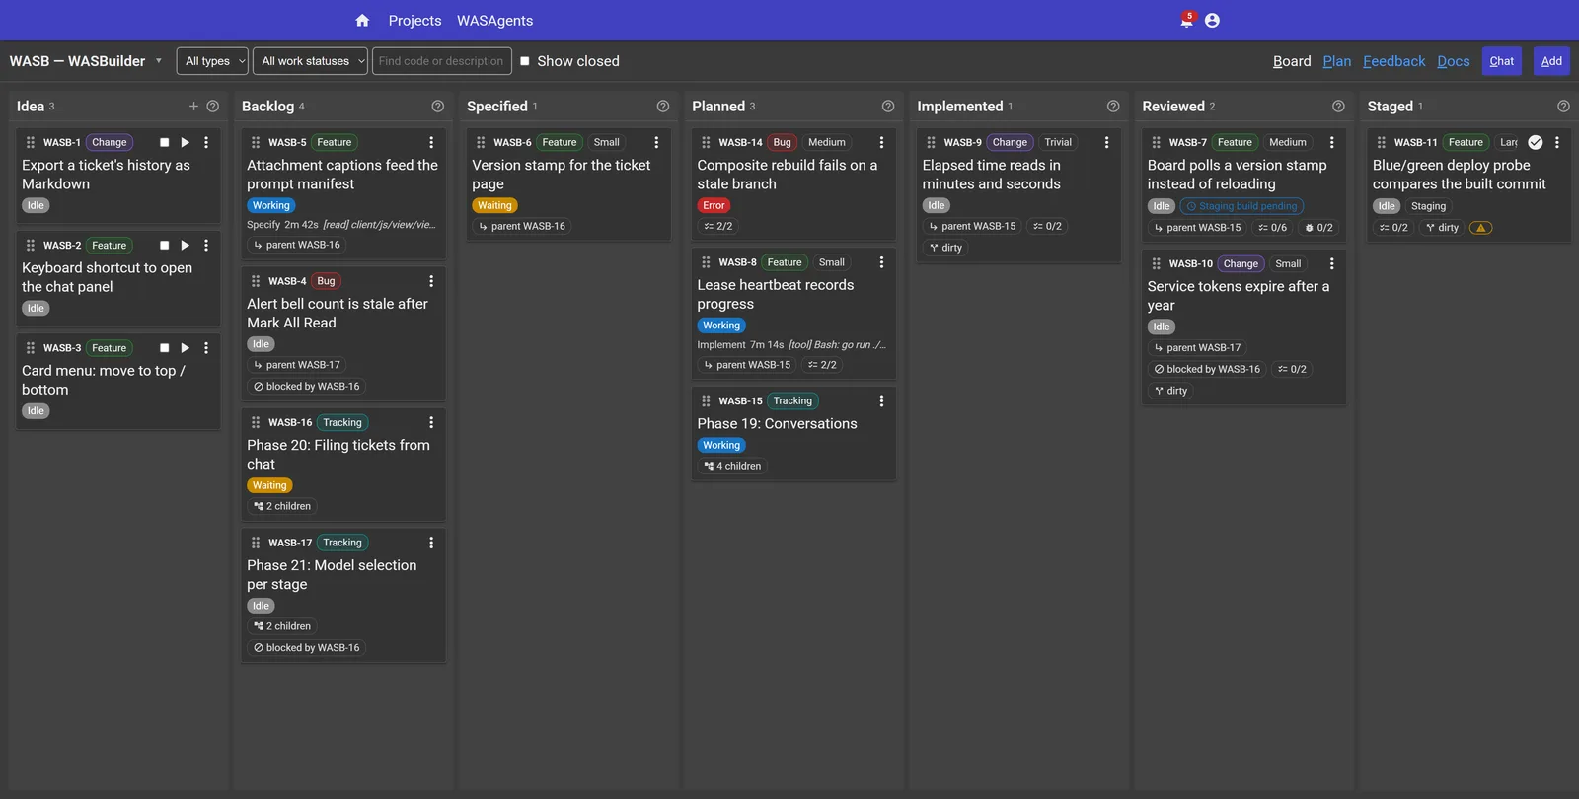The height and width of the screenshot is (799, 1579).
Task: Show help for the Implemented column
Action: [x=1113, y=107]
